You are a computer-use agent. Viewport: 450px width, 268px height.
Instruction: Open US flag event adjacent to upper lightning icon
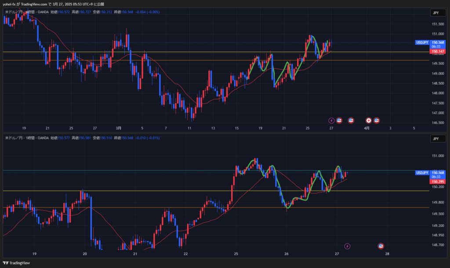(x=339, y=120)
